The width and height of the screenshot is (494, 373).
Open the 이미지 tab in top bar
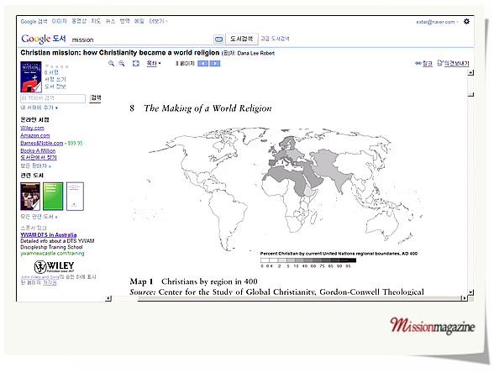tap(59, 21)
